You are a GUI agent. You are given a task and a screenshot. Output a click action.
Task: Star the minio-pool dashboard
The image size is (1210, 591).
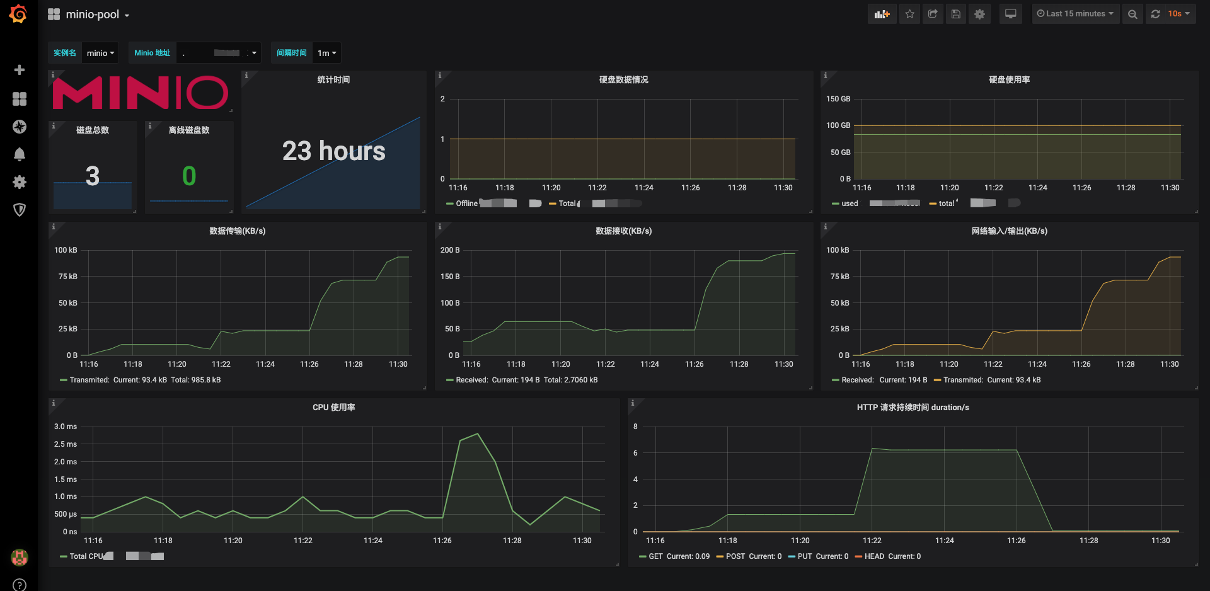tap(909, 14)
